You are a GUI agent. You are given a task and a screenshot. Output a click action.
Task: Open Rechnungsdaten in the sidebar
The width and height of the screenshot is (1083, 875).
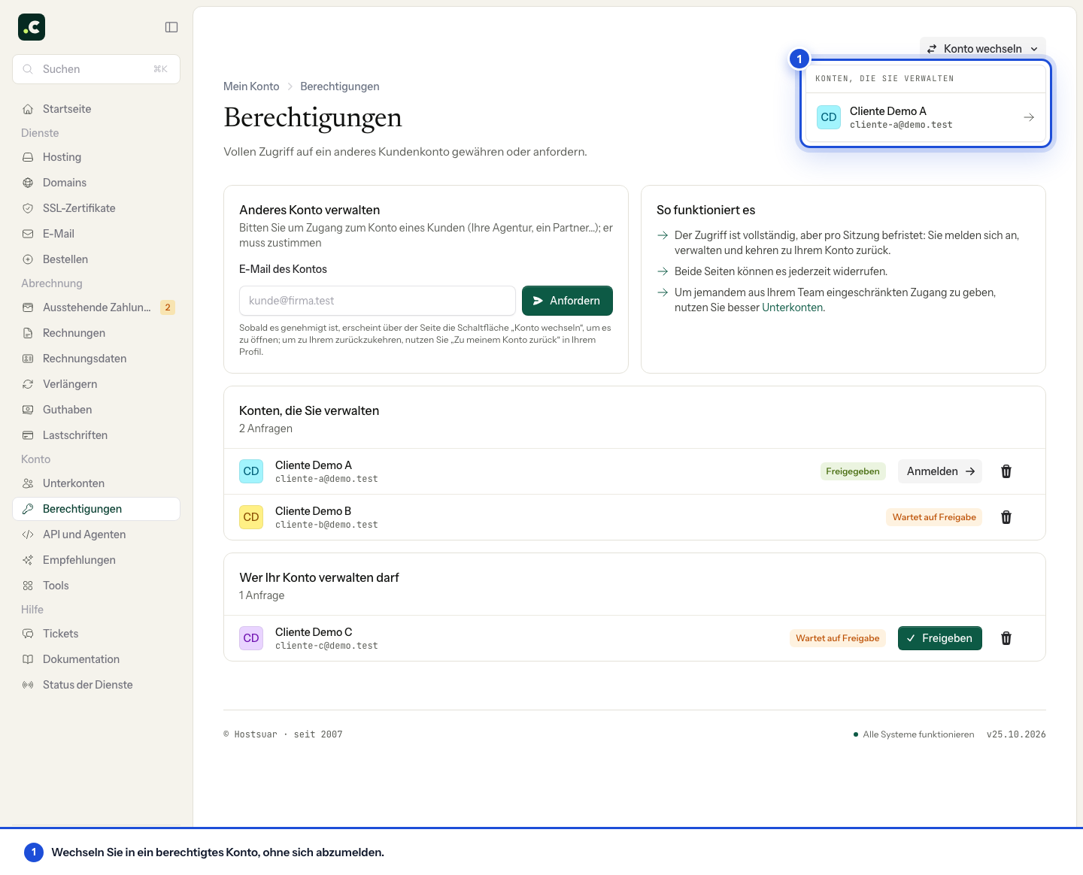click(96, 359)
